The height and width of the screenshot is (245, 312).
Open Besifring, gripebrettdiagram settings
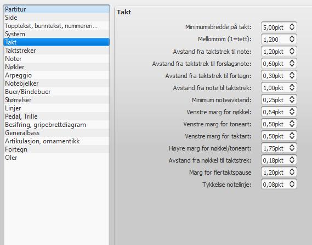(56, 125)
